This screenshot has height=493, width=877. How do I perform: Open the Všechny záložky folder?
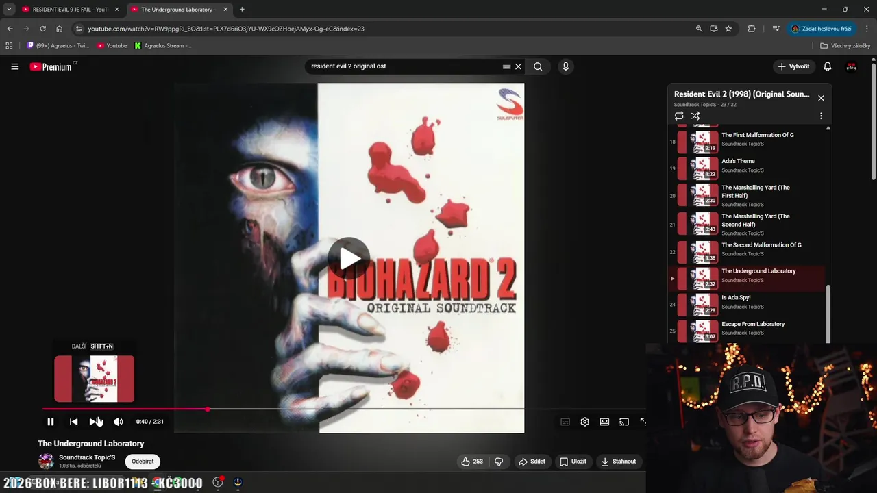[x=845, y=46]
